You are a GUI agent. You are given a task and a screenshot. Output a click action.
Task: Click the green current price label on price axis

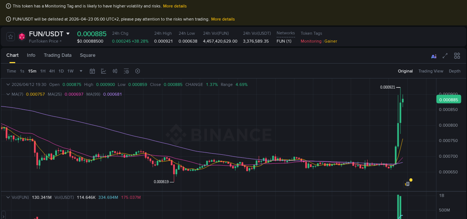[449, 99]
